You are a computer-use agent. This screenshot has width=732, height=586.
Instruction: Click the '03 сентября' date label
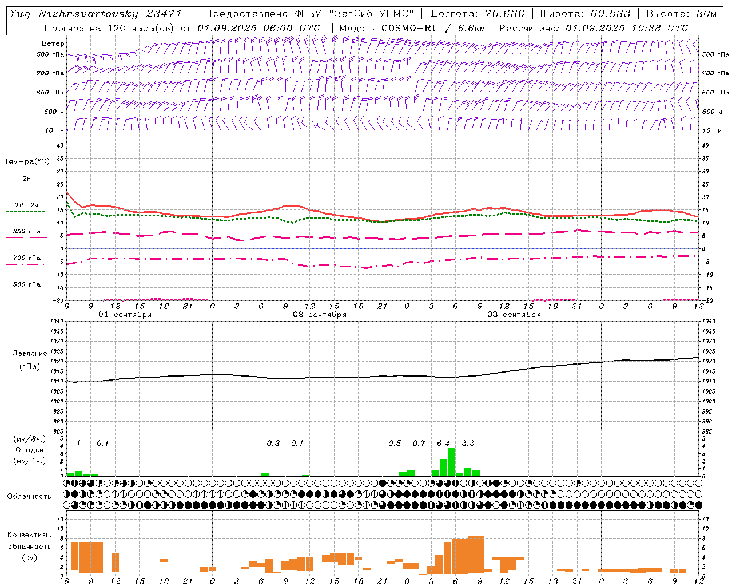coord(514,315)
